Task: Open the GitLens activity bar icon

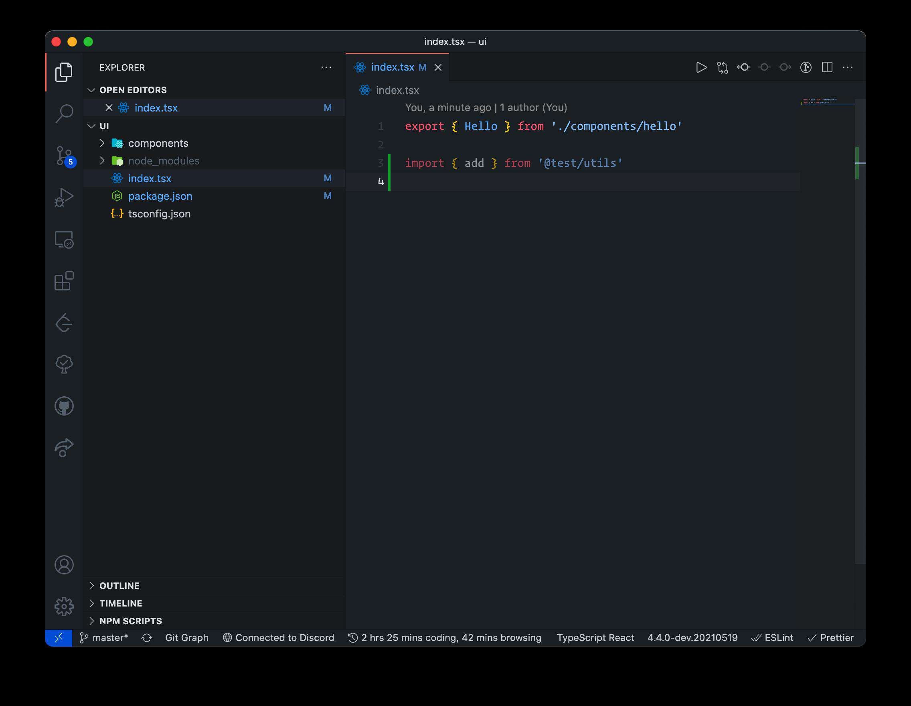Action: coord(64,323)
